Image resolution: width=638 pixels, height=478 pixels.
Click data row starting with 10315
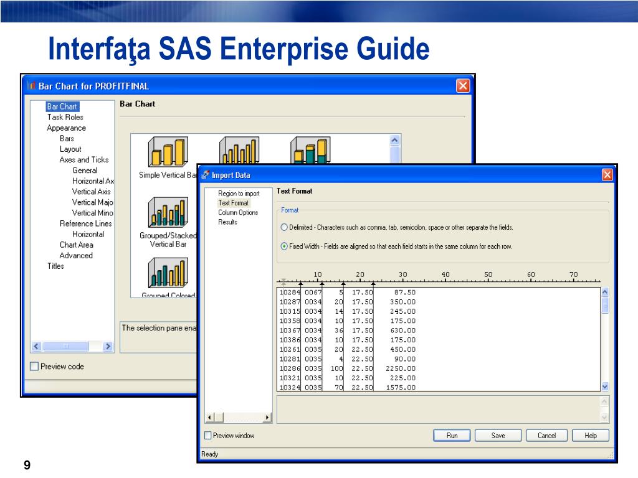(x=348, y=311)
